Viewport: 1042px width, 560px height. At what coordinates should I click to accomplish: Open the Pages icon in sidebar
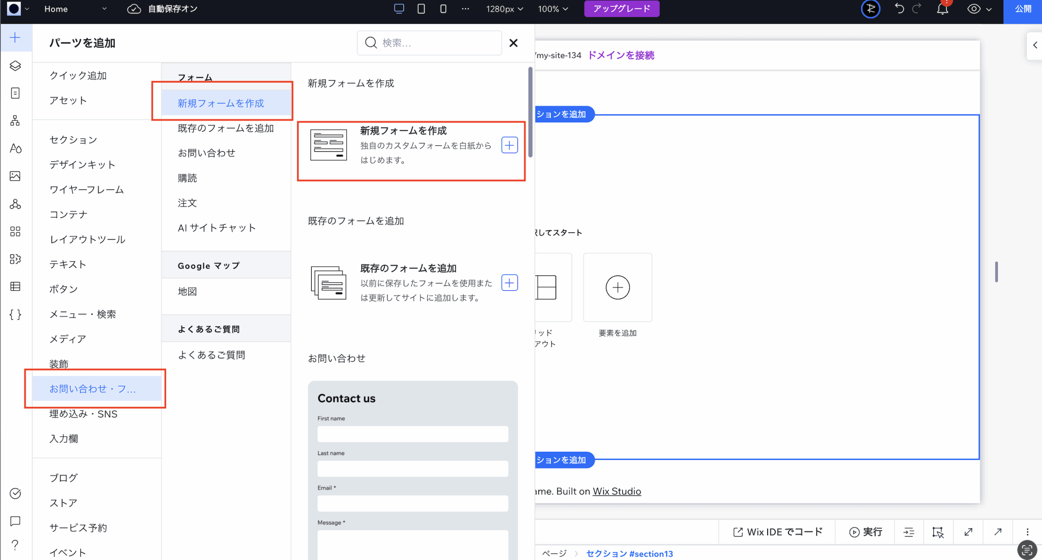pos(15,93)
